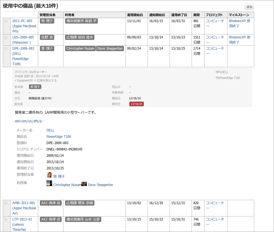Image resolution: width=274 pixels, height=232 pixels.
Task: Open the 菅 理子 profile link beside 管理担当者
Action: click(59, 177)
